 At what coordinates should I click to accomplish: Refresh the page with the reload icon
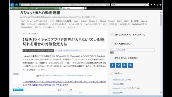point(109,5)
